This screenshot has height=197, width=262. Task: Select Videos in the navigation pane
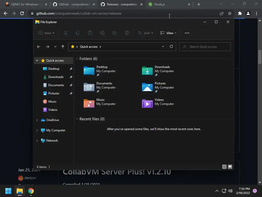point(54,110)
